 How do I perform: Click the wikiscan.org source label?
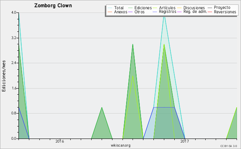[120, 145]
